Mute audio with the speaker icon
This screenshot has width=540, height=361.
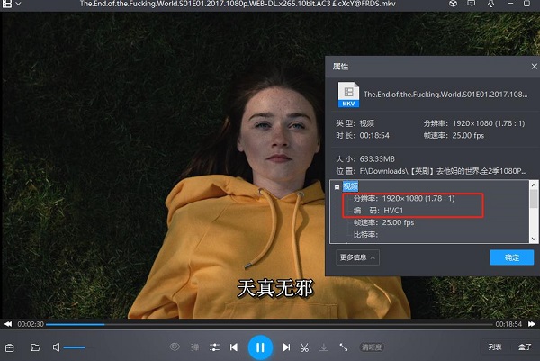coord(56,347)
